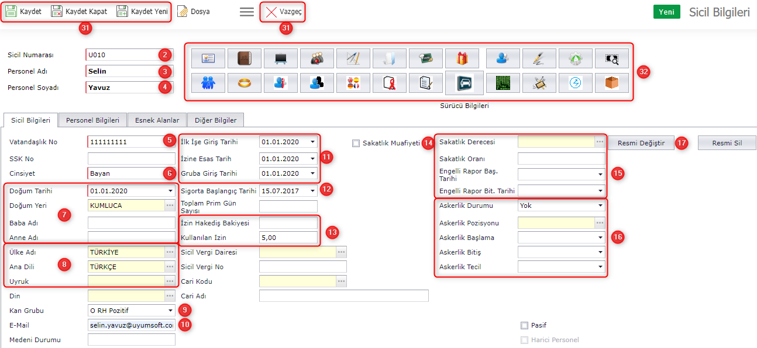This screenshot has width=757, height=348.
Task: Click into the E-Mail input field
Action: tap(131, 325)
